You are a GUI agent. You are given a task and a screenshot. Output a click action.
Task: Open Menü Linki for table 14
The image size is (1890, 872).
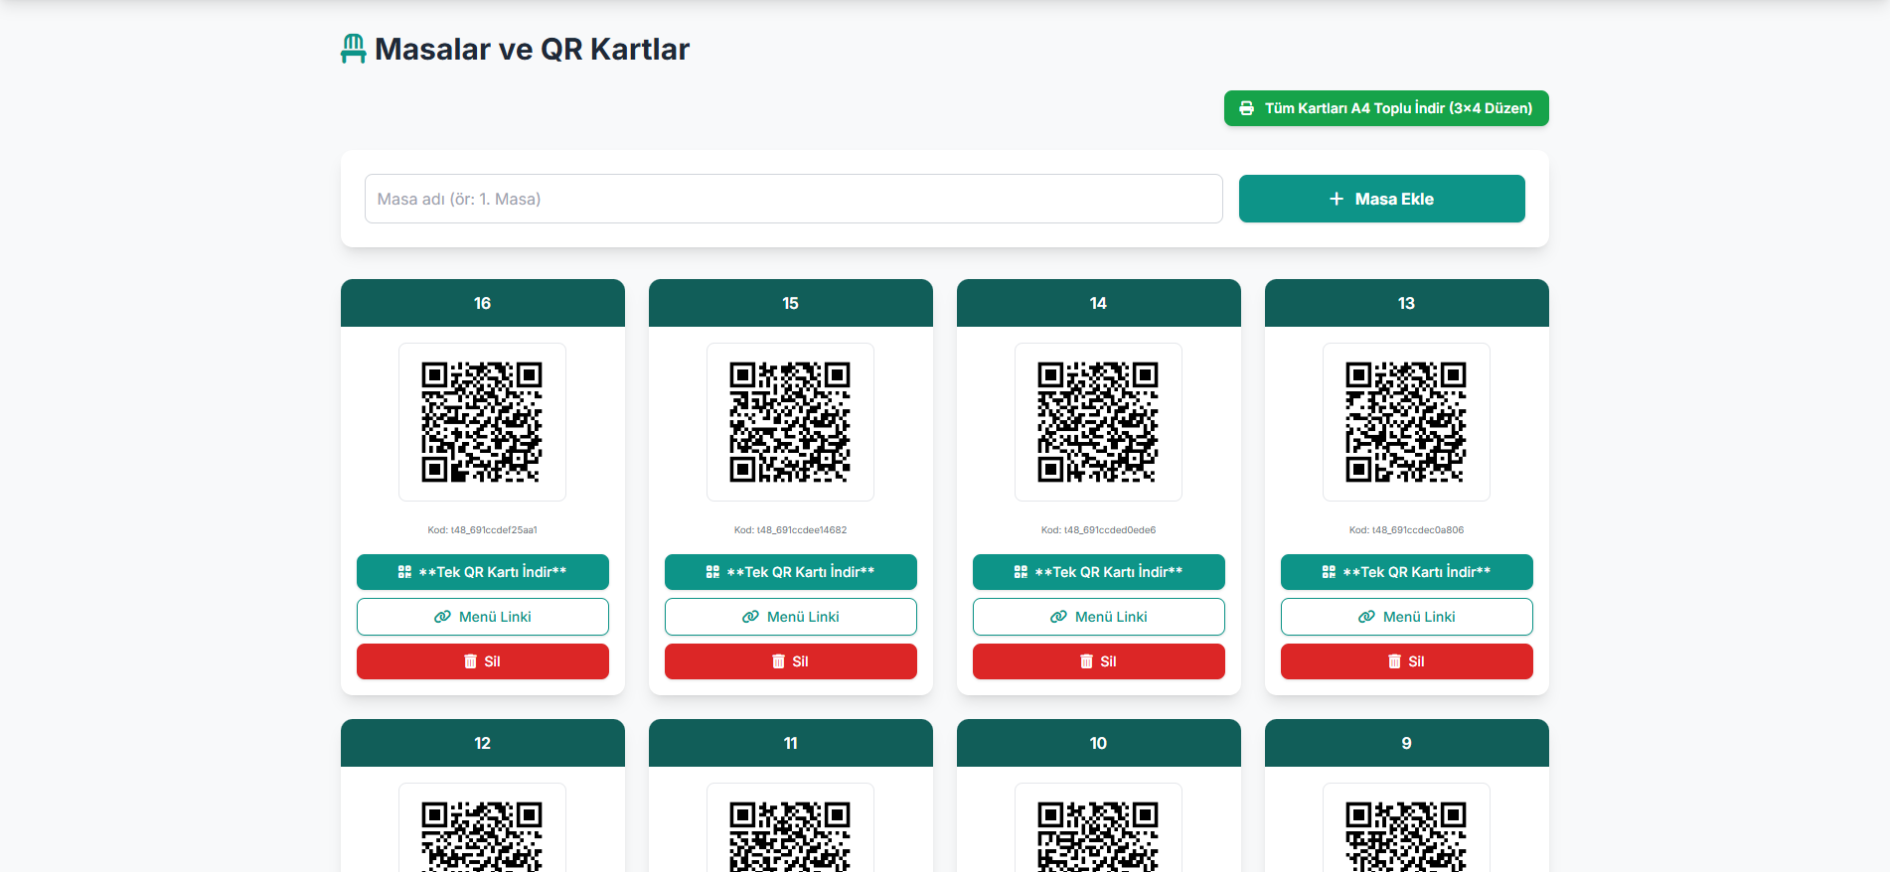pos(1098,617)
